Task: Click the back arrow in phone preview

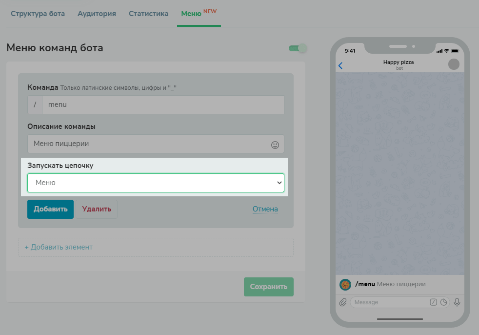Action: pos(340,65)
